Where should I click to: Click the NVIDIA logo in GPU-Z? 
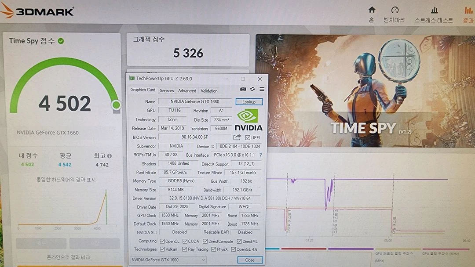pos(248,120)
